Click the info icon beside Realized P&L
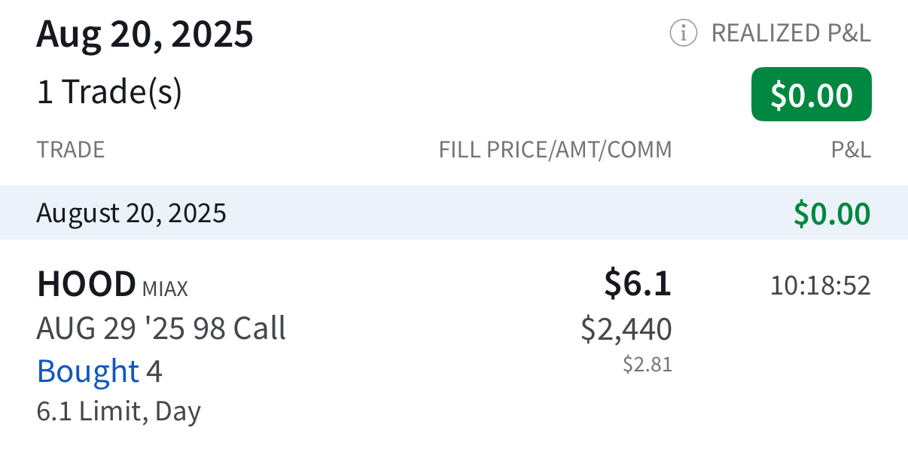This screenshot has height=449, width=908. coord(683,33)
